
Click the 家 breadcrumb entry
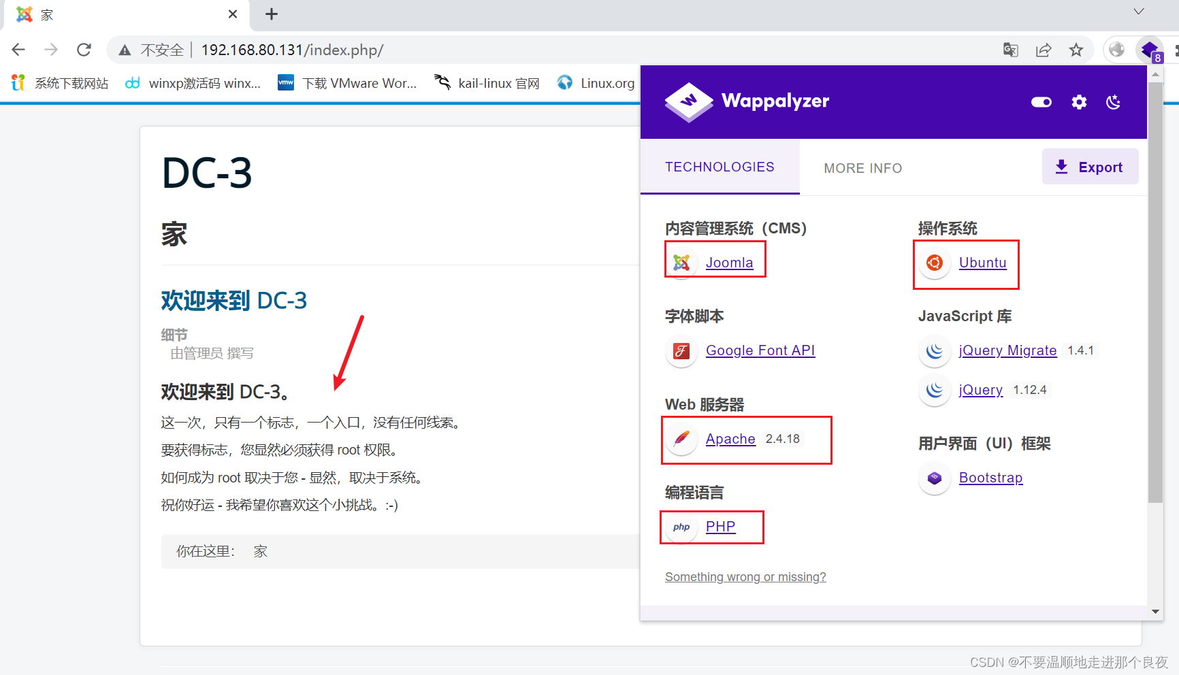click(x=260, y=551)
